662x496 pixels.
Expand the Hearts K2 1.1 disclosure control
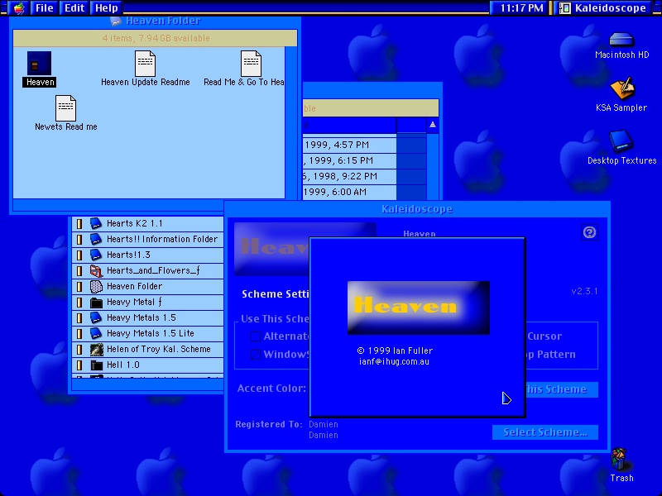[79, 223]
